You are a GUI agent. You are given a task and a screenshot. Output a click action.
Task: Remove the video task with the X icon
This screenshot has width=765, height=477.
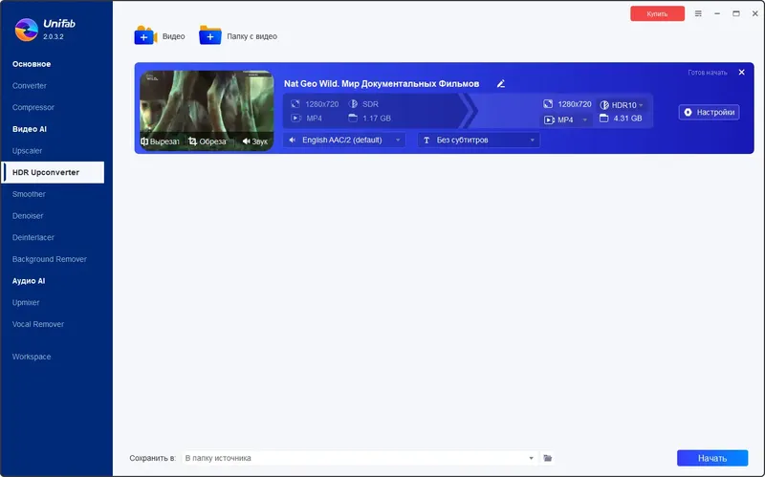pos(742,73)
